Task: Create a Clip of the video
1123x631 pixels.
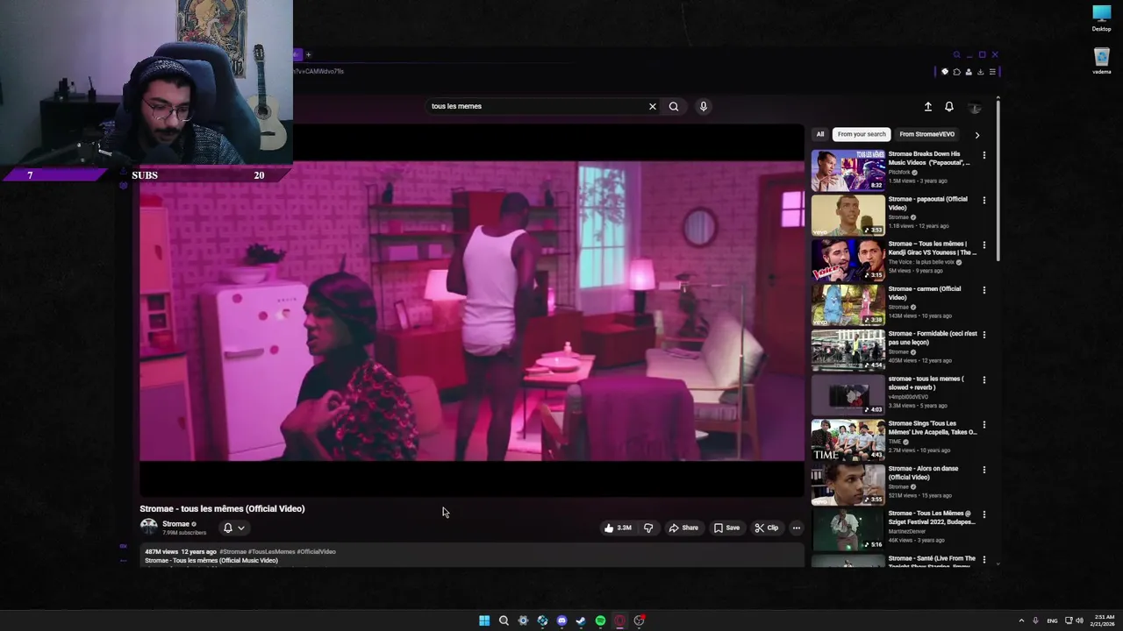Action: point(766,528)
